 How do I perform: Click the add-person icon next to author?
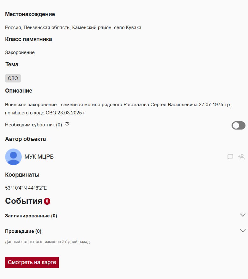tap(242, 157)
